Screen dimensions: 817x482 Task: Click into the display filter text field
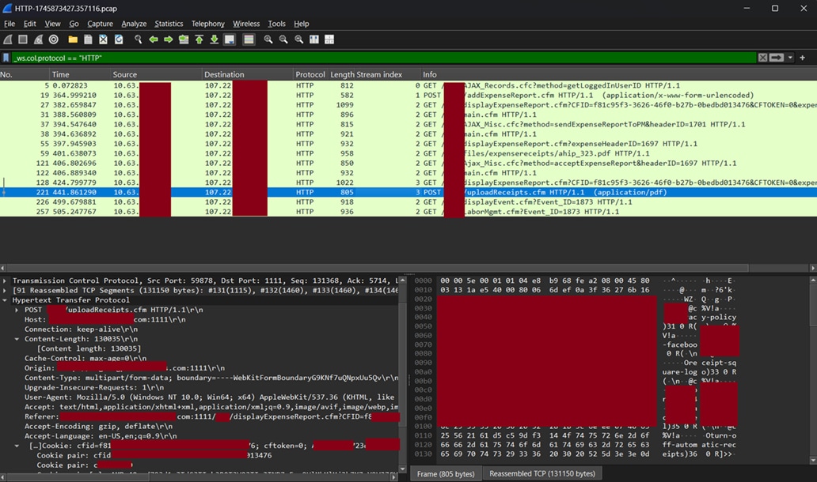click(383, 58)
